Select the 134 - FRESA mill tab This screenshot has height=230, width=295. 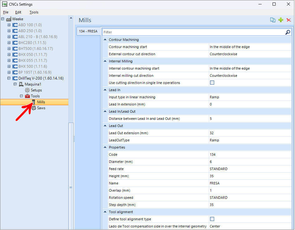pyautogui.click(x=88, y=31)
